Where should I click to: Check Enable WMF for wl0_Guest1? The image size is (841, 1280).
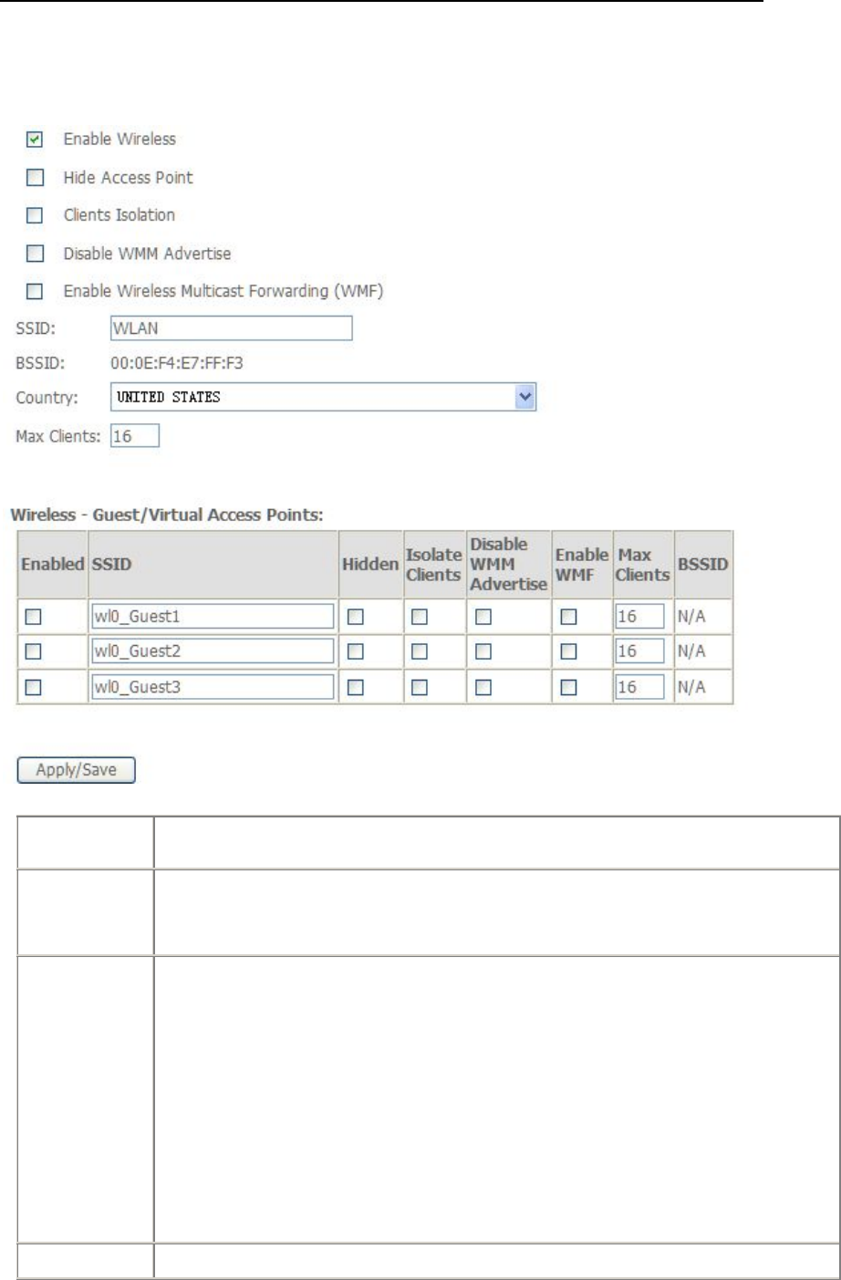pyautogui.click(x=568, y=617)
